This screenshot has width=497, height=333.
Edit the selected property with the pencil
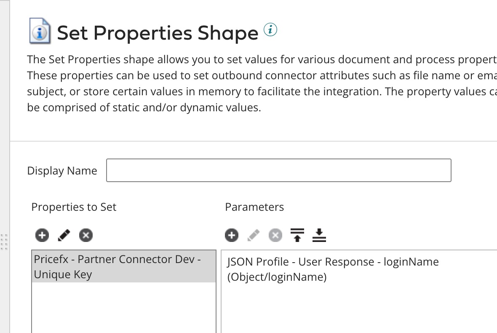64,235
